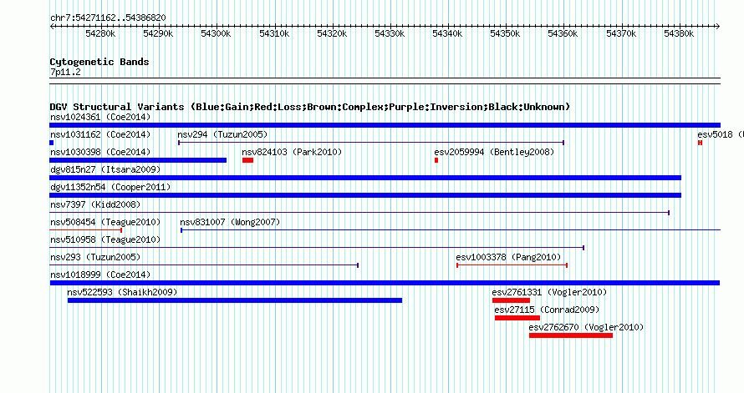
Task: Select the nsv293 purple inversion line
Action: point(204,265)
